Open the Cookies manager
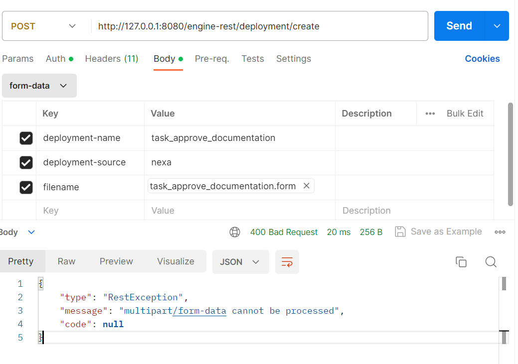 click(x=482, y=59)
